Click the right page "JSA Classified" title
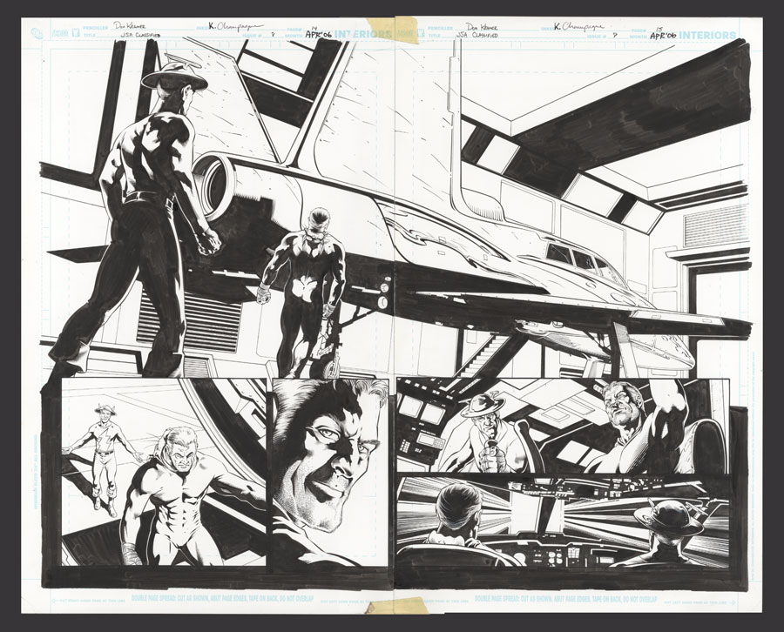 pyautogui.click(x=478, y=36)
